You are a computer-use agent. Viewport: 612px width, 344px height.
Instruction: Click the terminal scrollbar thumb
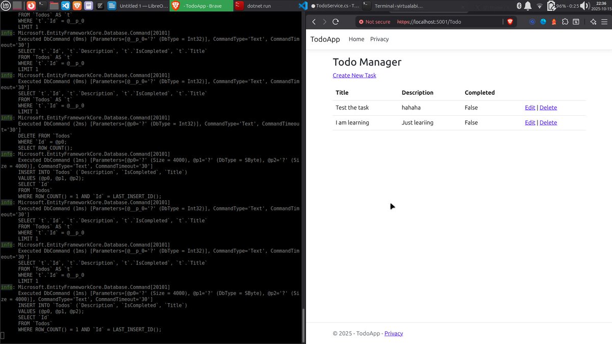coord(303,325)
